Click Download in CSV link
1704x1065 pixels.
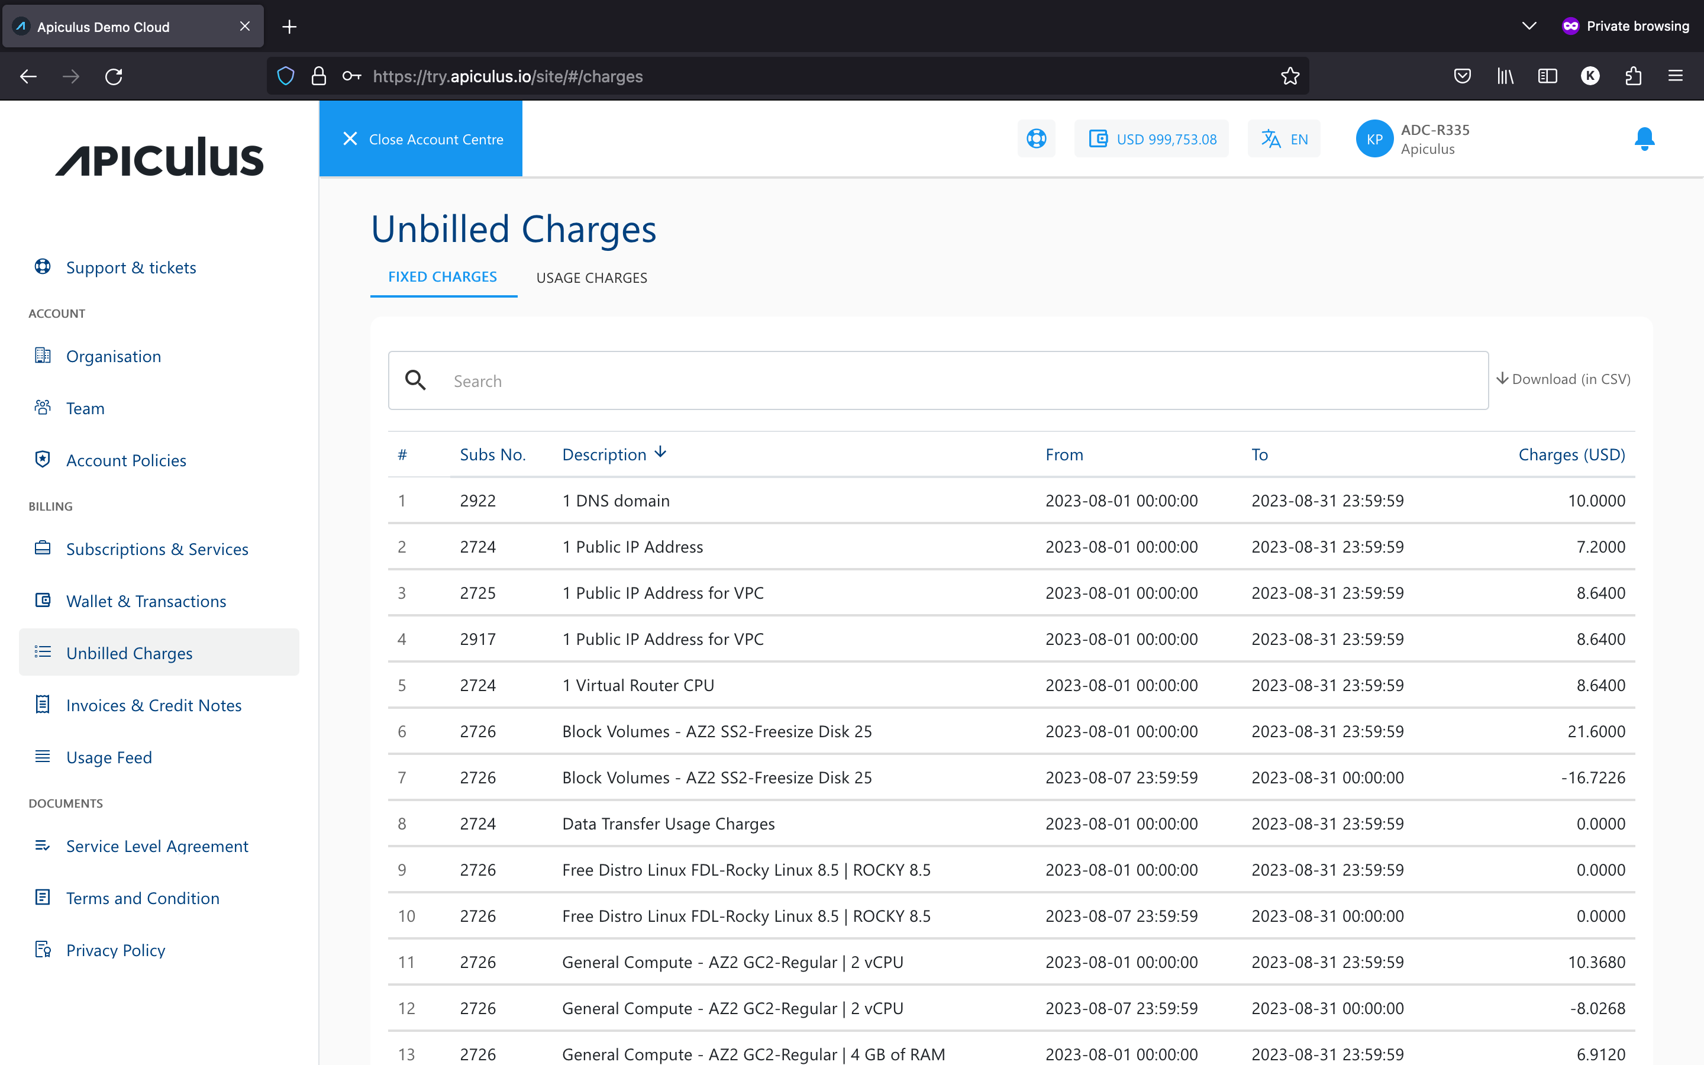click(1563, 378)
